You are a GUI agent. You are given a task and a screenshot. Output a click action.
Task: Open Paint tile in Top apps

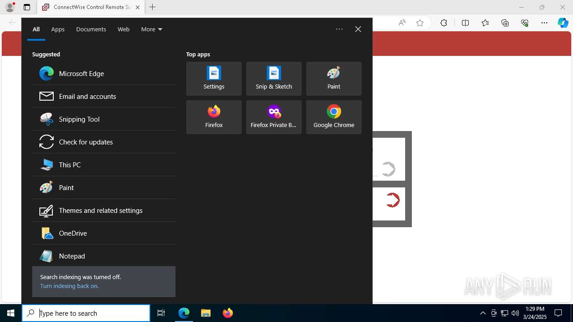pos(334,79)
